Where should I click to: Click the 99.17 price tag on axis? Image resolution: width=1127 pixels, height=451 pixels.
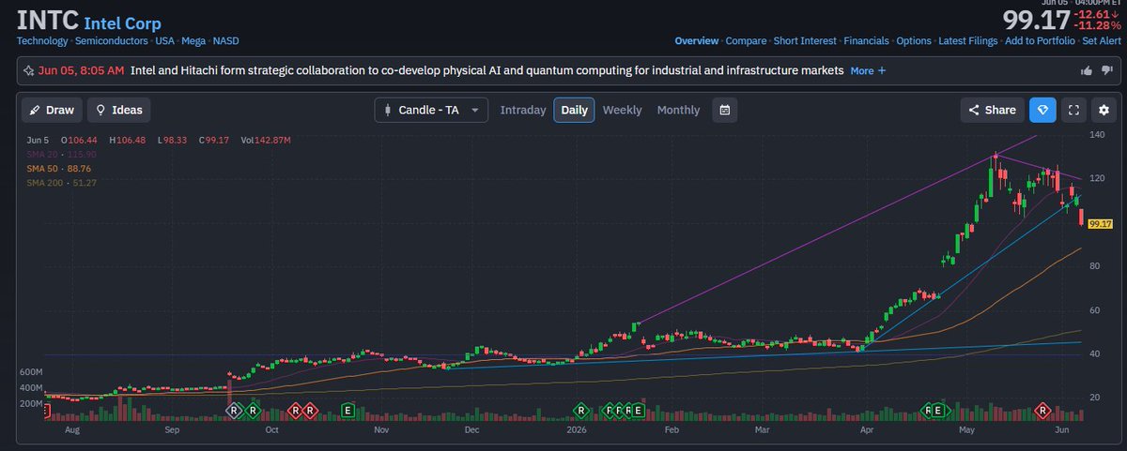[x=1101, y=224]
